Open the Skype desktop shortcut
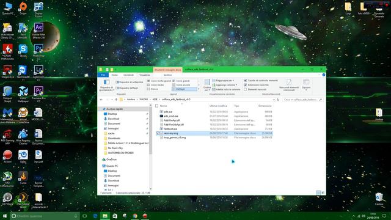The image size is (391, 220). click(23, 51)
